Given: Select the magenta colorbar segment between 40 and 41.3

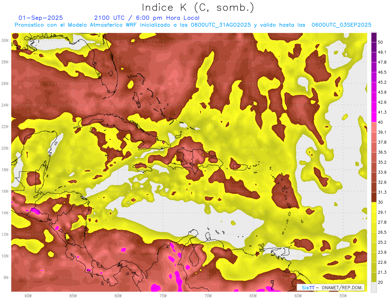Looking at the screenshot, I should pos(374,117).
